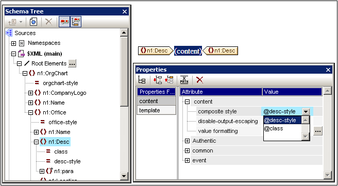
Task: Collapse the n1:Office tree node
Action: pos(30,112)
